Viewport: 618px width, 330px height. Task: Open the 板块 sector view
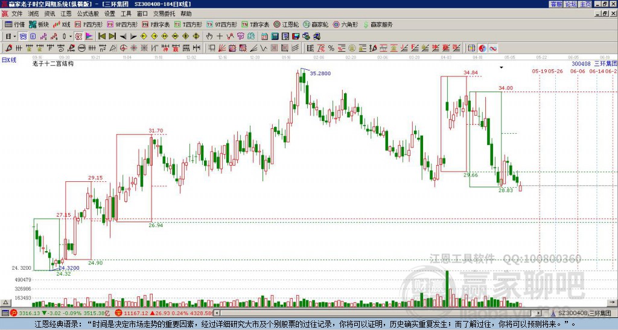coord(39,24)
